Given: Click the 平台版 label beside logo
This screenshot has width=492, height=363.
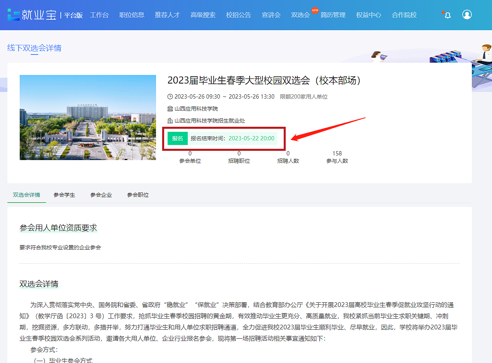Looking at the screenshot, I should click(74, 15).
